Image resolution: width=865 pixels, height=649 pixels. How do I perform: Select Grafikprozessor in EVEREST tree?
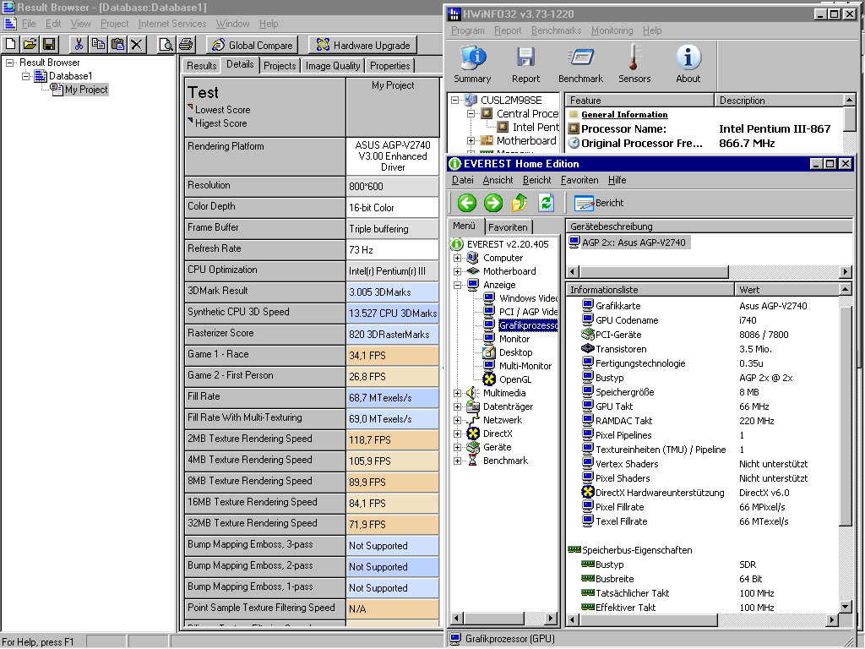point(528,325)
